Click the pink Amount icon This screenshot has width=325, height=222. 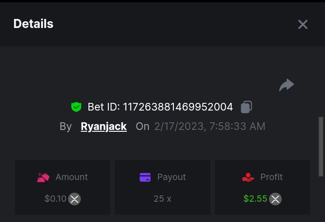(43, 177)
